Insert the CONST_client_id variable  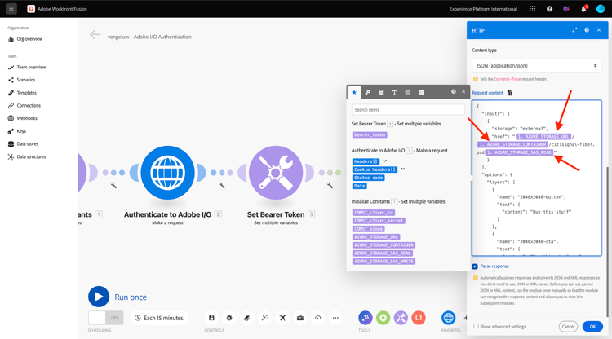(374, 213)
